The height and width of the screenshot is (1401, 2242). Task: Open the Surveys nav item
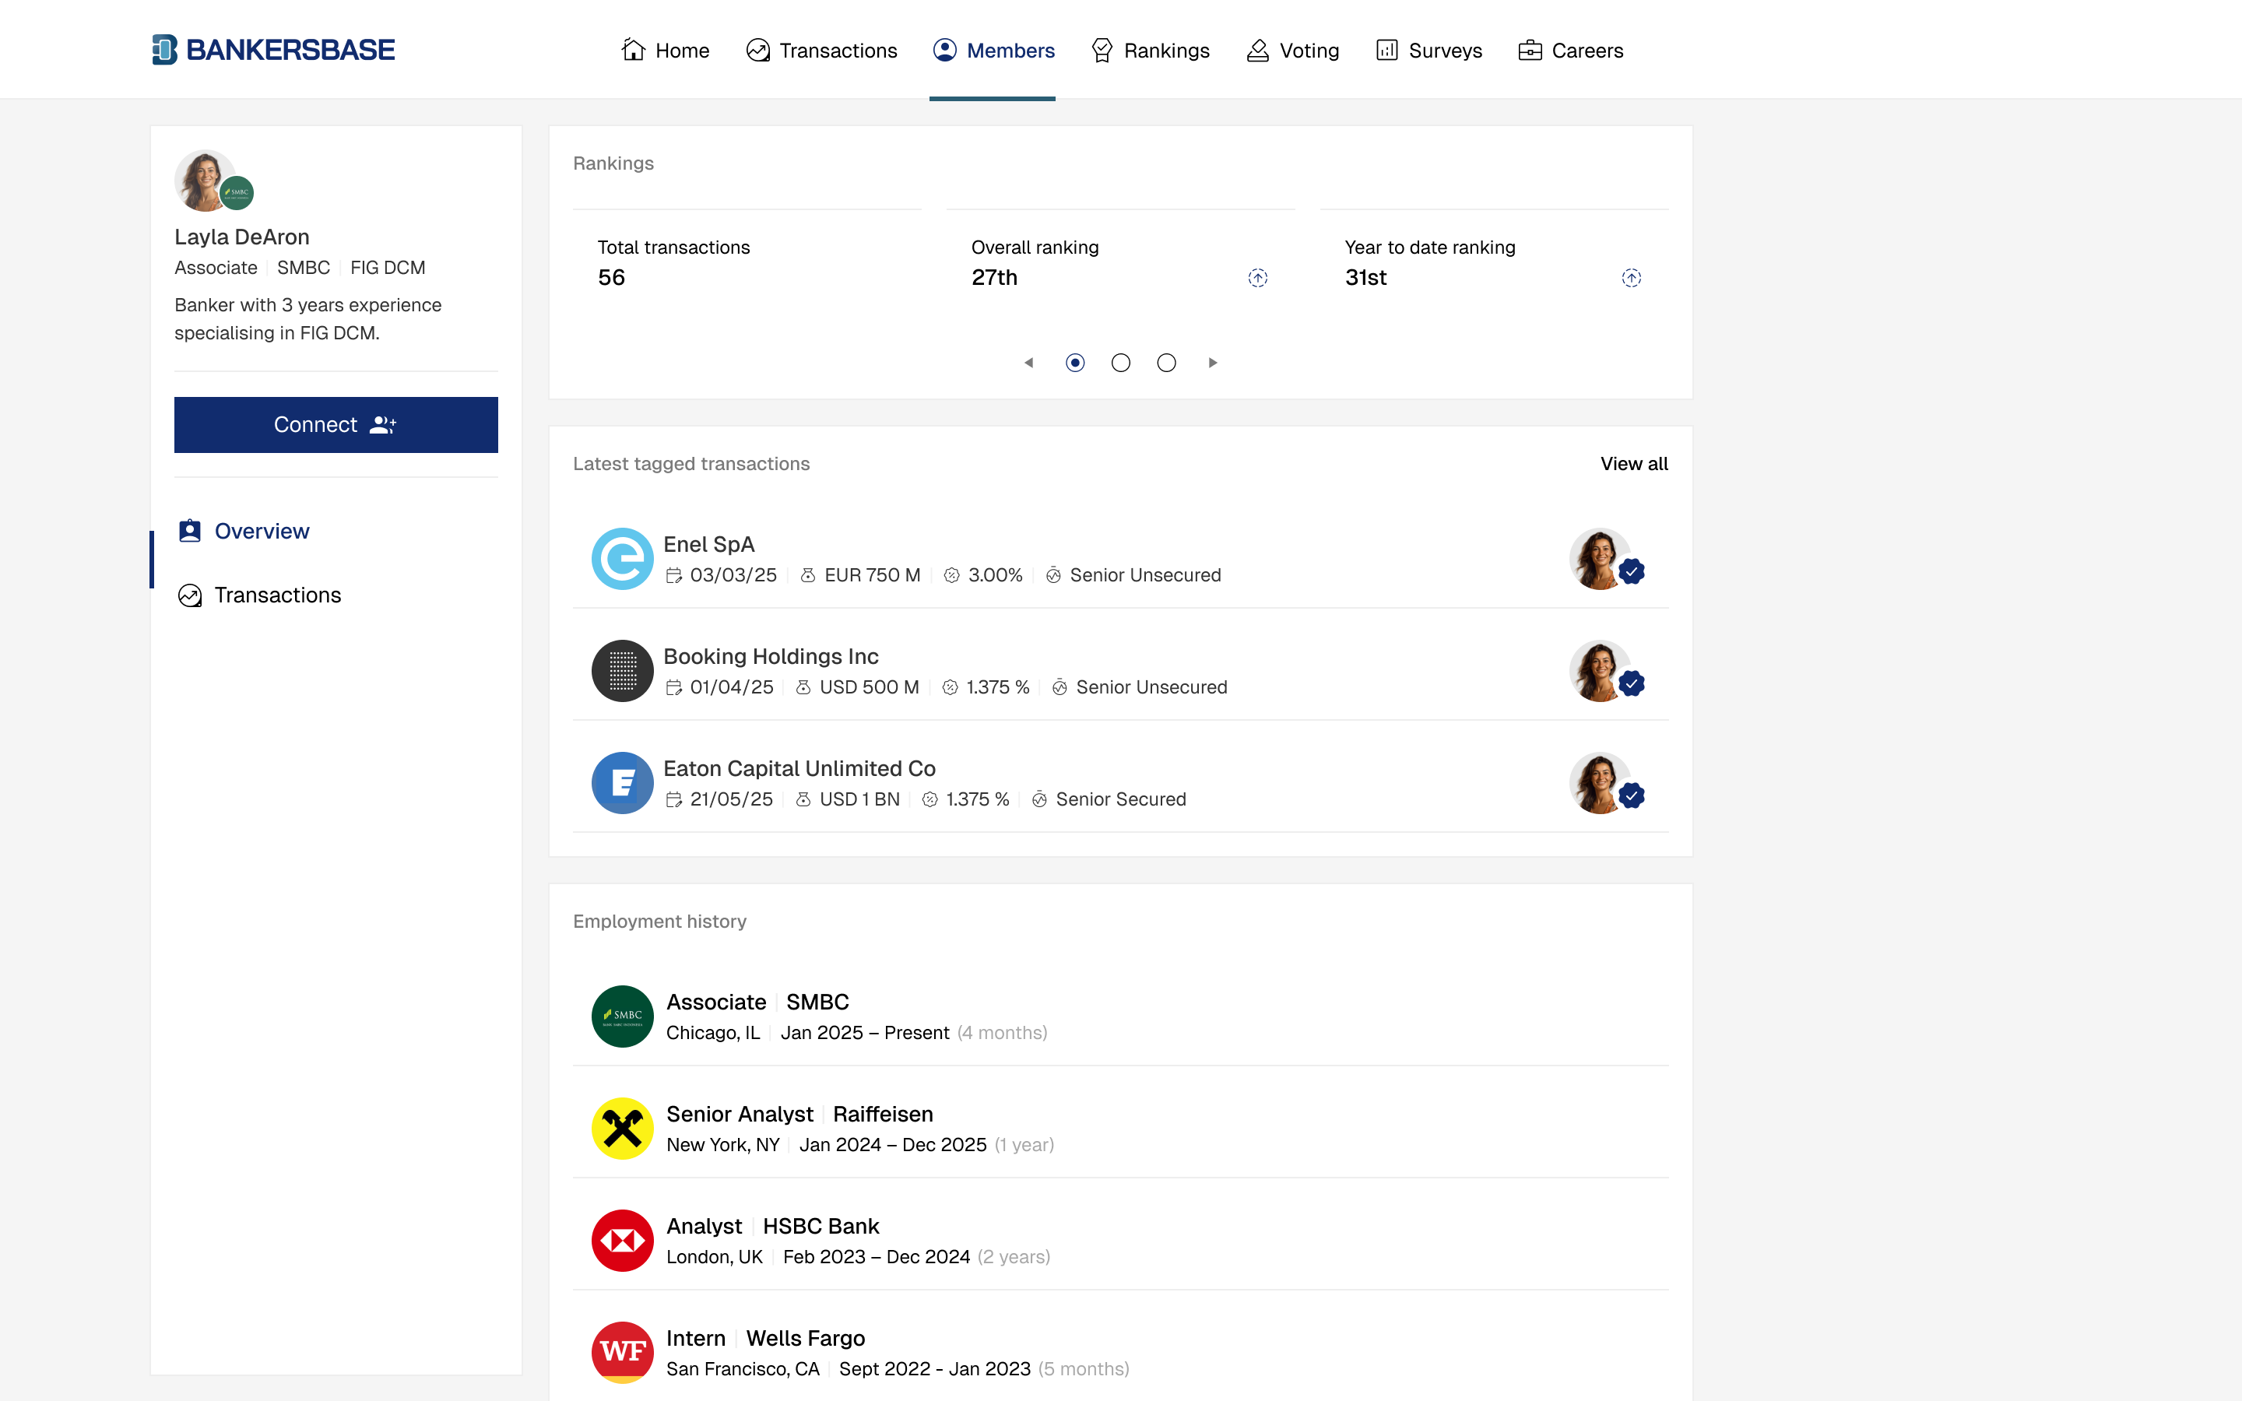[1428, 50]
